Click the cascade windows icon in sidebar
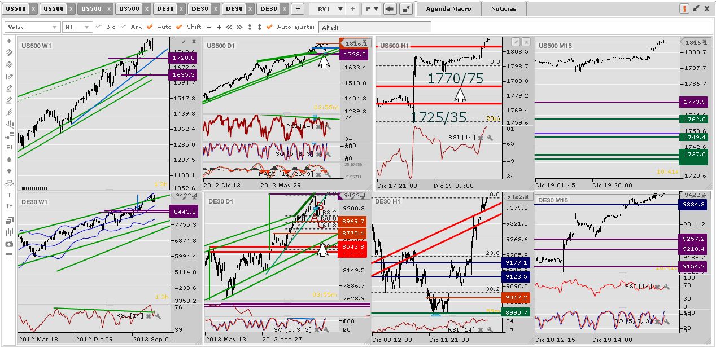This screenshot has width=716, height=348. click(9, 221)
